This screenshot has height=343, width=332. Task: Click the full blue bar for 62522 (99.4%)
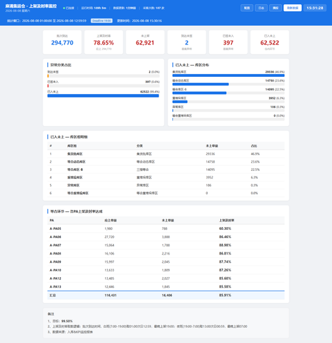point(103,96)
